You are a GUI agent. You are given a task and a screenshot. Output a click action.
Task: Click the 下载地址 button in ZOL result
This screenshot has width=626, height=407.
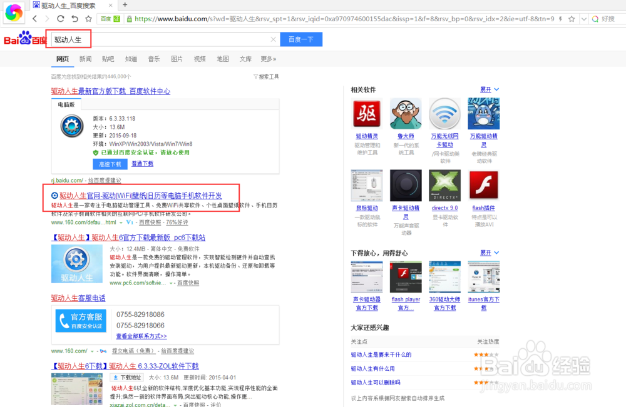[x=127, y=378]
